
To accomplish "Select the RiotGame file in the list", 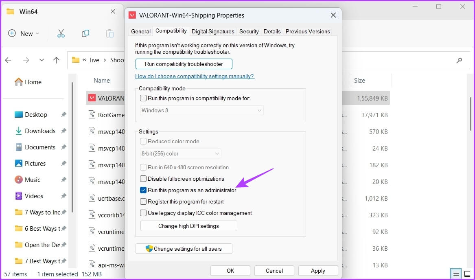I will coord(106,115).
